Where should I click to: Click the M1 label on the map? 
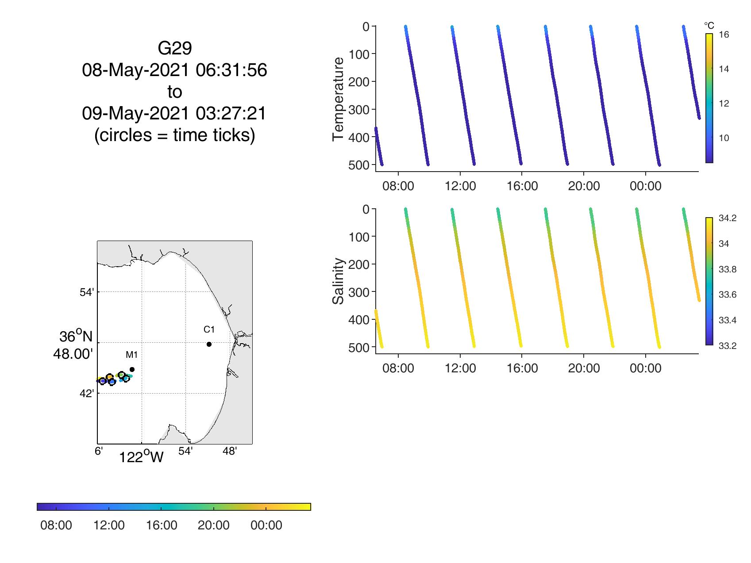coord(132,355)
